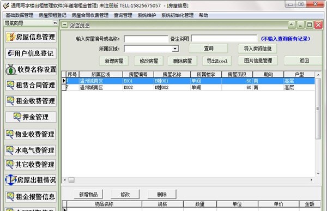
Task: Click the 新增房屋 button
Action: (114, 61)
